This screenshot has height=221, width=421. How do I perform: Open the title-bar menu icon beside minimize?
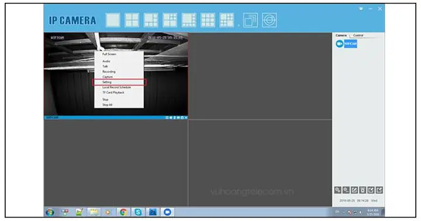[x=361, y=9]
